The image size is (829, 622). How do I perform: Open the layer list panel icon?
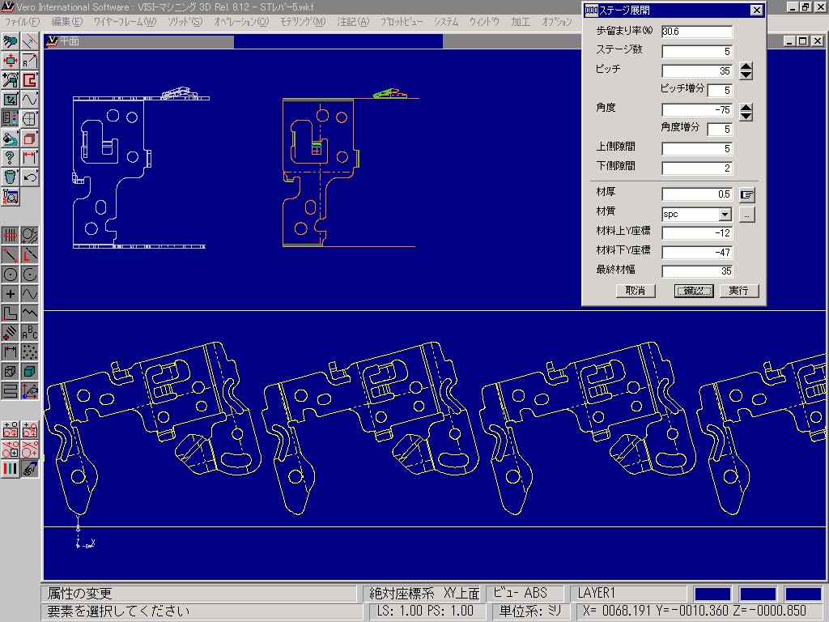[10, 118]
